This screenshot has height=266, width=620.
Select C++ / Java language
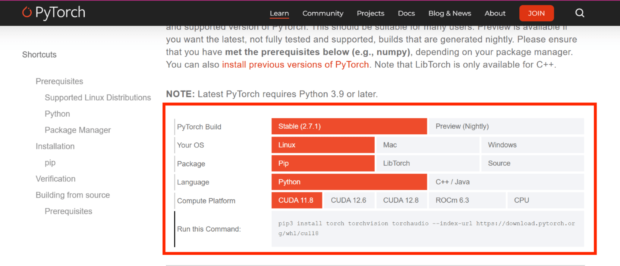coord(506,182)
